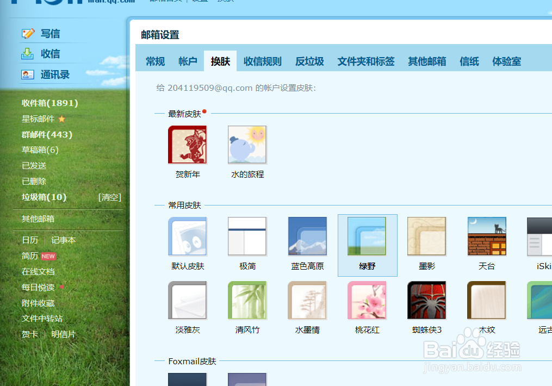
Task: Apply the 蜘蛛侠3 spider skin thumbnail
Action: click(x=427, y=300)
